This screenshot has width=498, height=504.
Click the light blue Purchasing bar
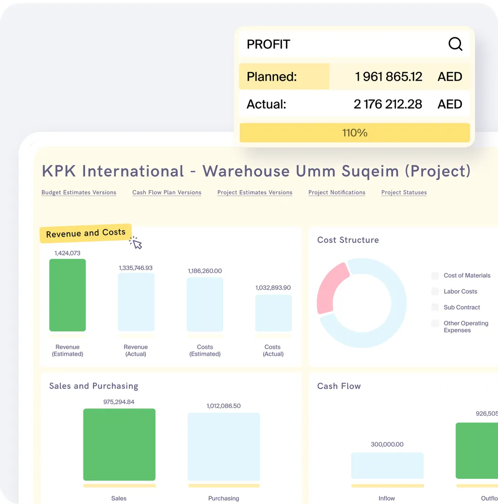pos(224,447)
